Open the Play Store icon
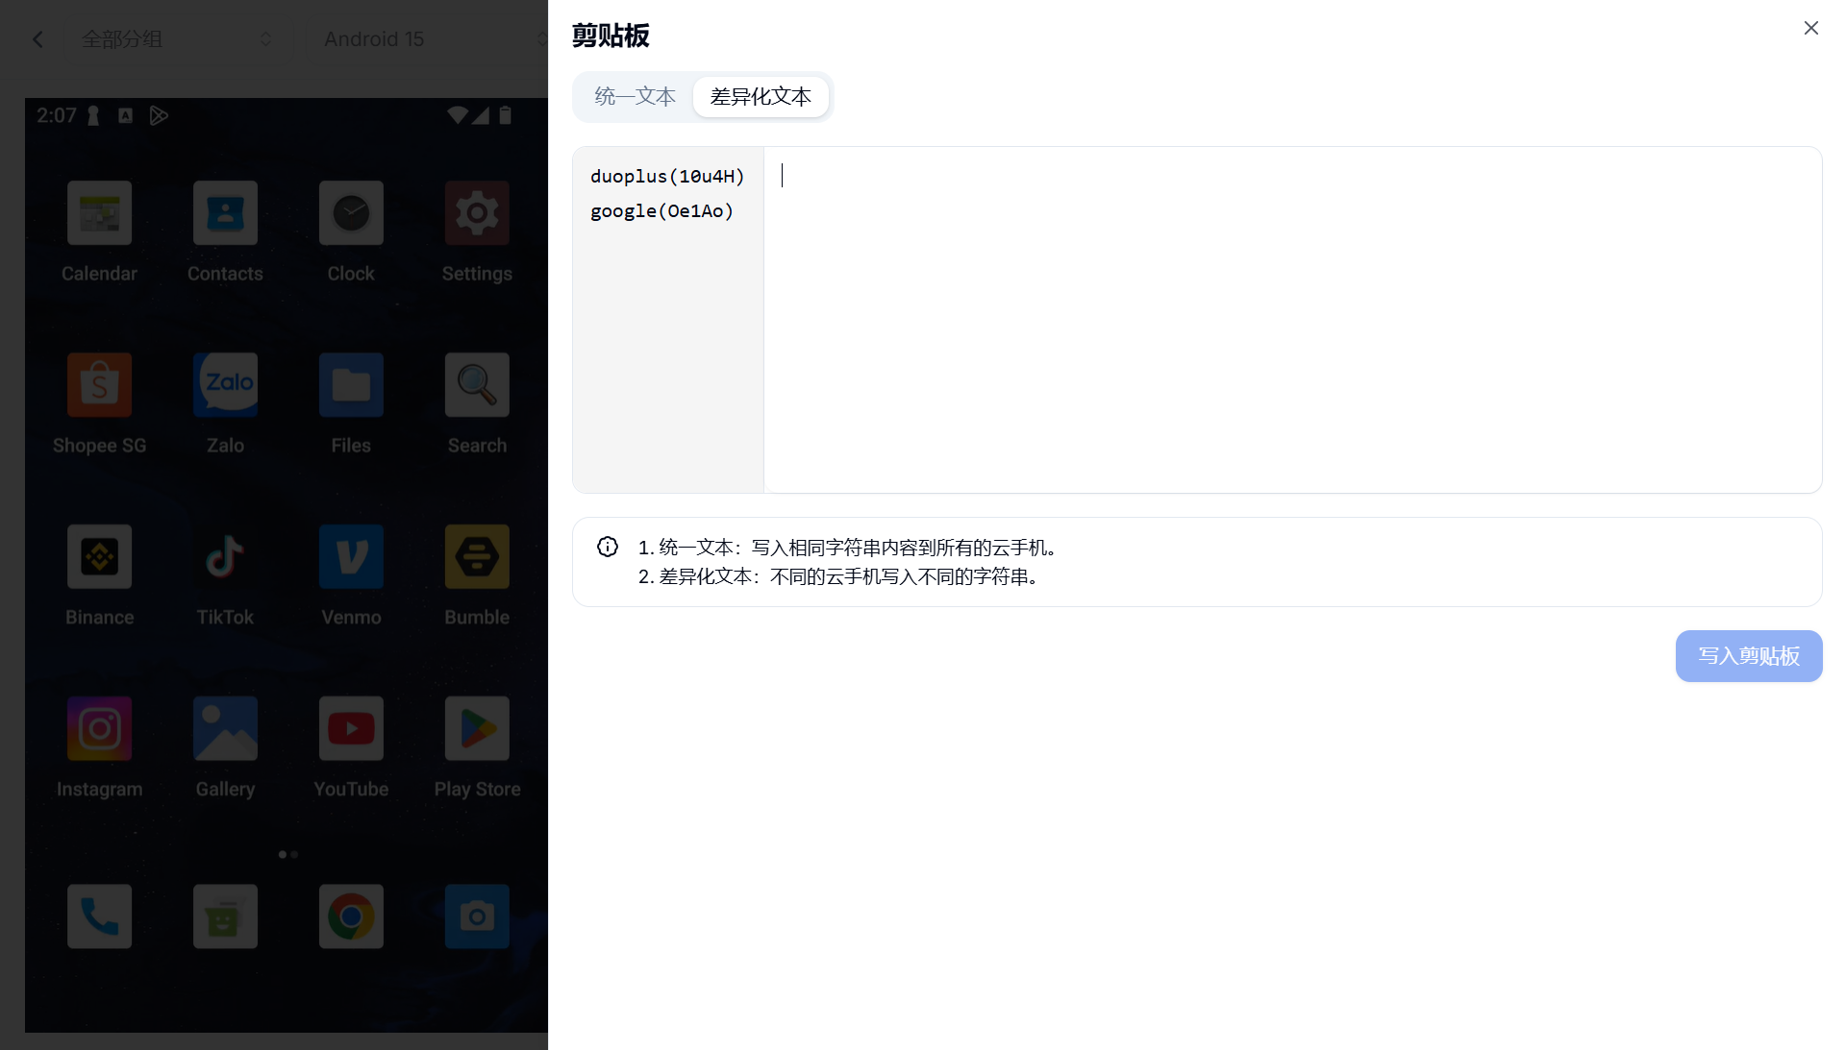Viewport: 1846px width, 1050px height. pos(477,729)
